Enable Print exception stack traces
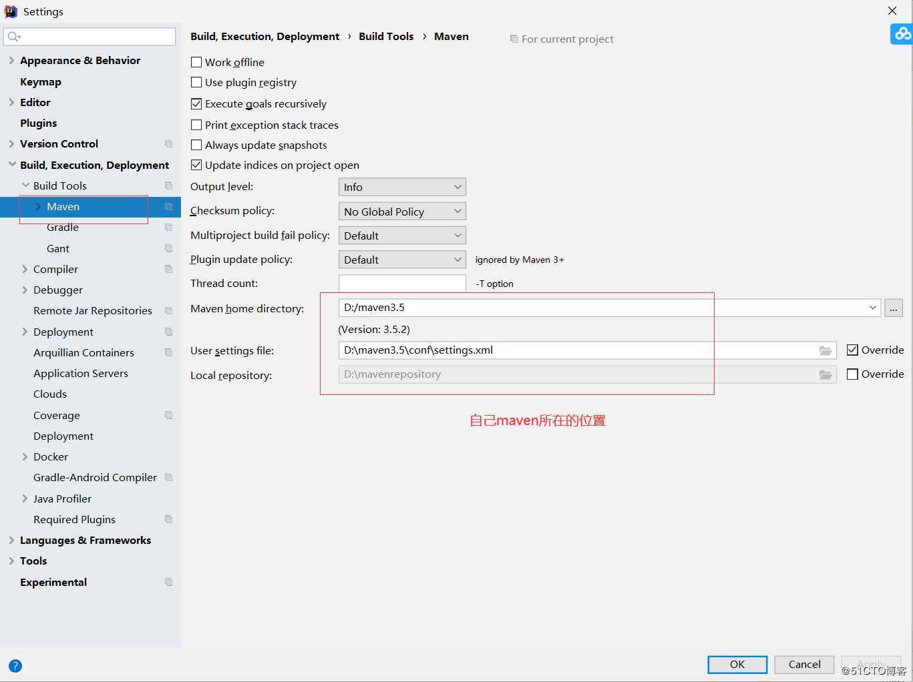913x682 pixels. pyautogui.click(x=196, y=125)
